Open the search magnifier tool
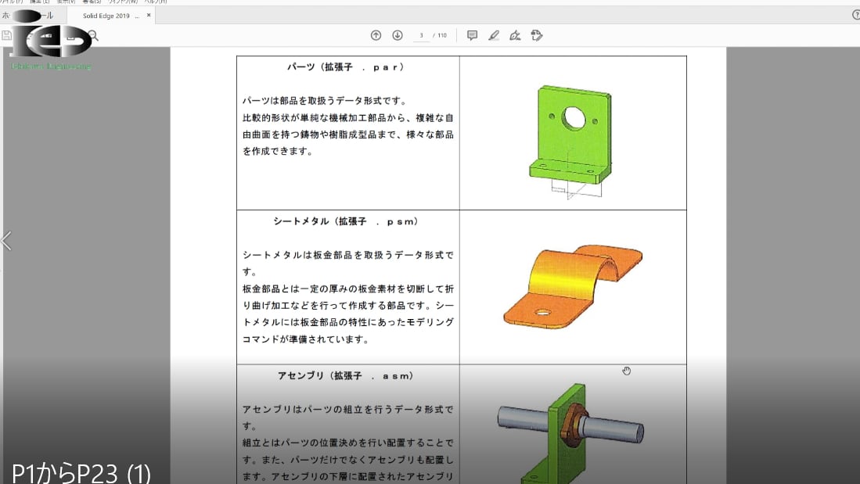The width and height of the screenshot is (860, 484). pos(93,35)
